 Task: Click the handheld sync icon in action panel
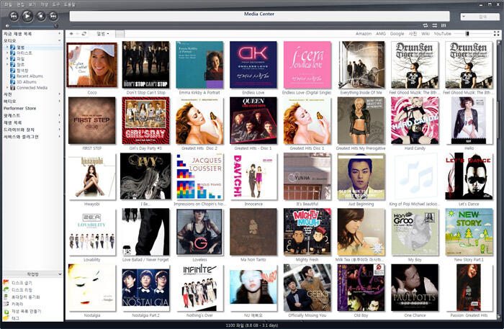(x=6, y=297)
